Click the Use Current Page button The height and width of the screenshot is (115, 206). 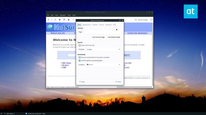pos(98,37)
